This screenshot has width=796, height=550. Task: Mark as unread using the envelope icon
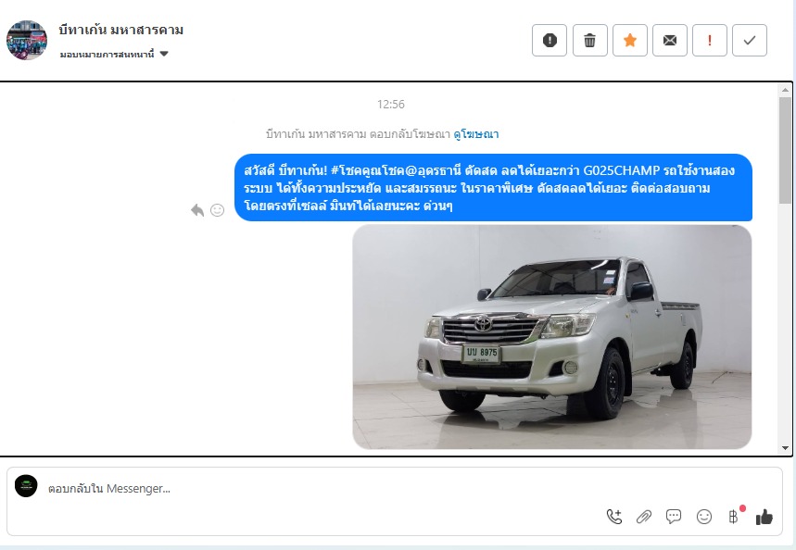click(670, 41)
